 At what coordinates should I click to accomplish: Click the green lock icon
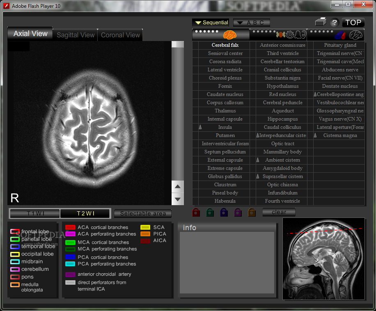tap(210, 212)
